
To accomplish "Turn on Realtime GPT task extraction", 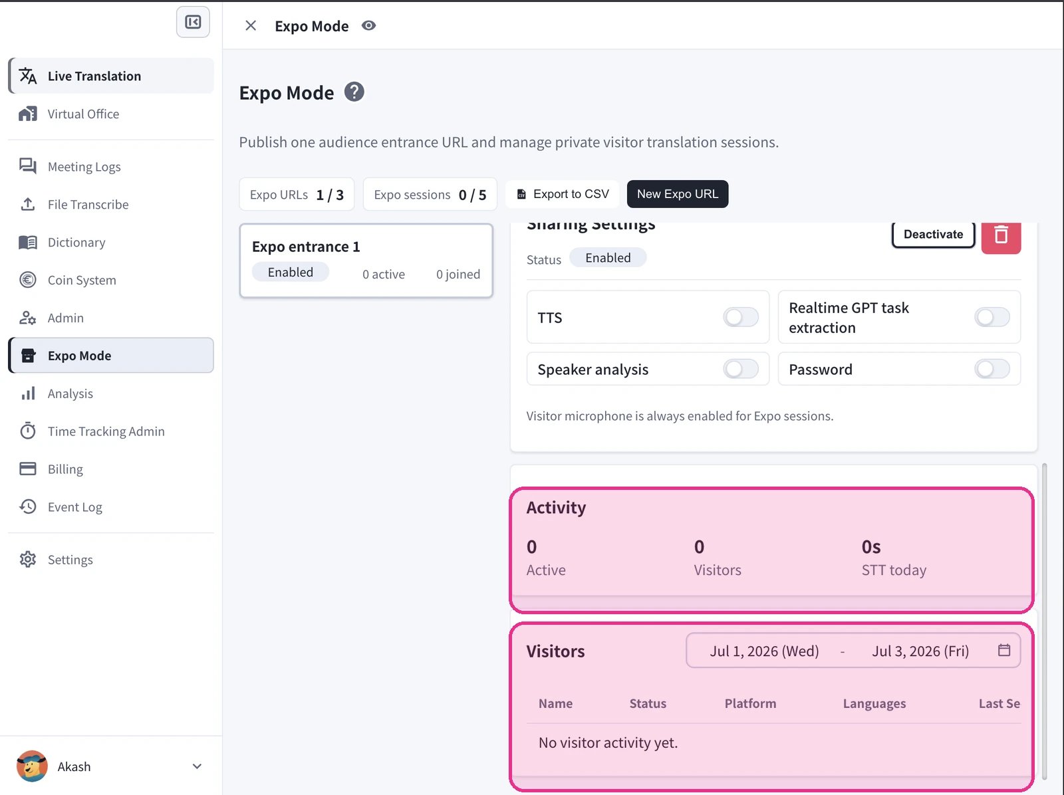I will (x=992, y=317).
